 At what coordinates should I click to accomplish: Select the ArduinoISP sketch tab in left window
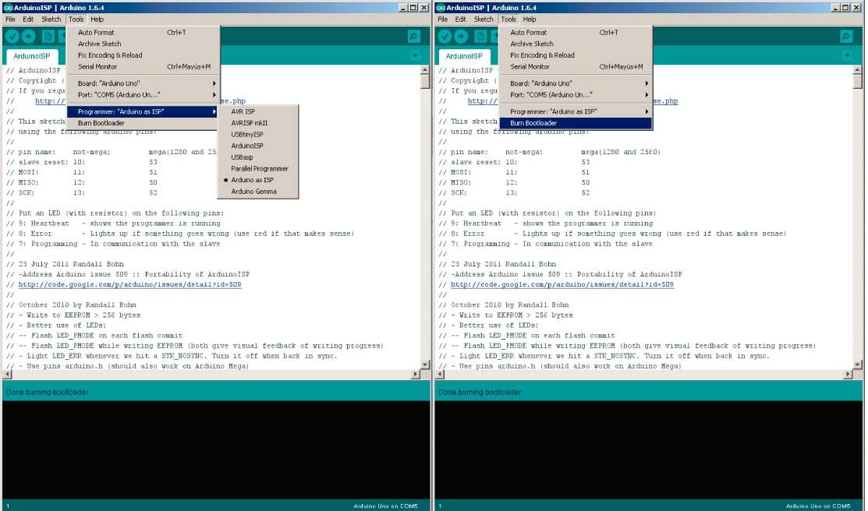tap(31, 56)
